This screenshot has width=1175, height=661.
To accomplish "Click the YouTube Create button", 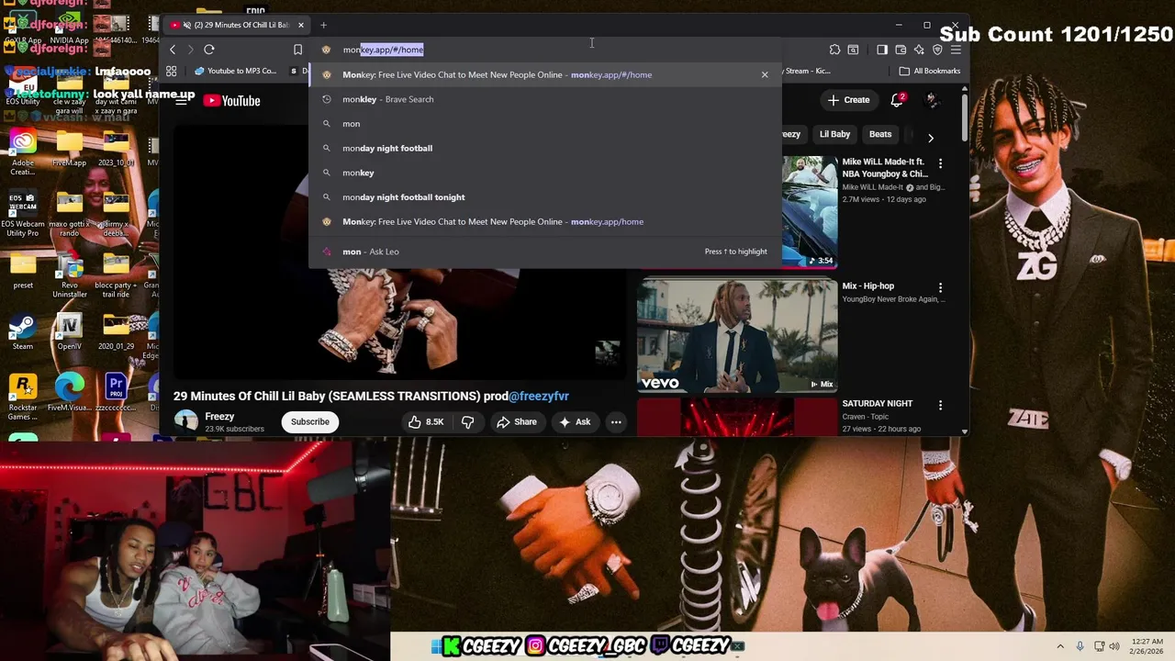I will click(848, 100).
